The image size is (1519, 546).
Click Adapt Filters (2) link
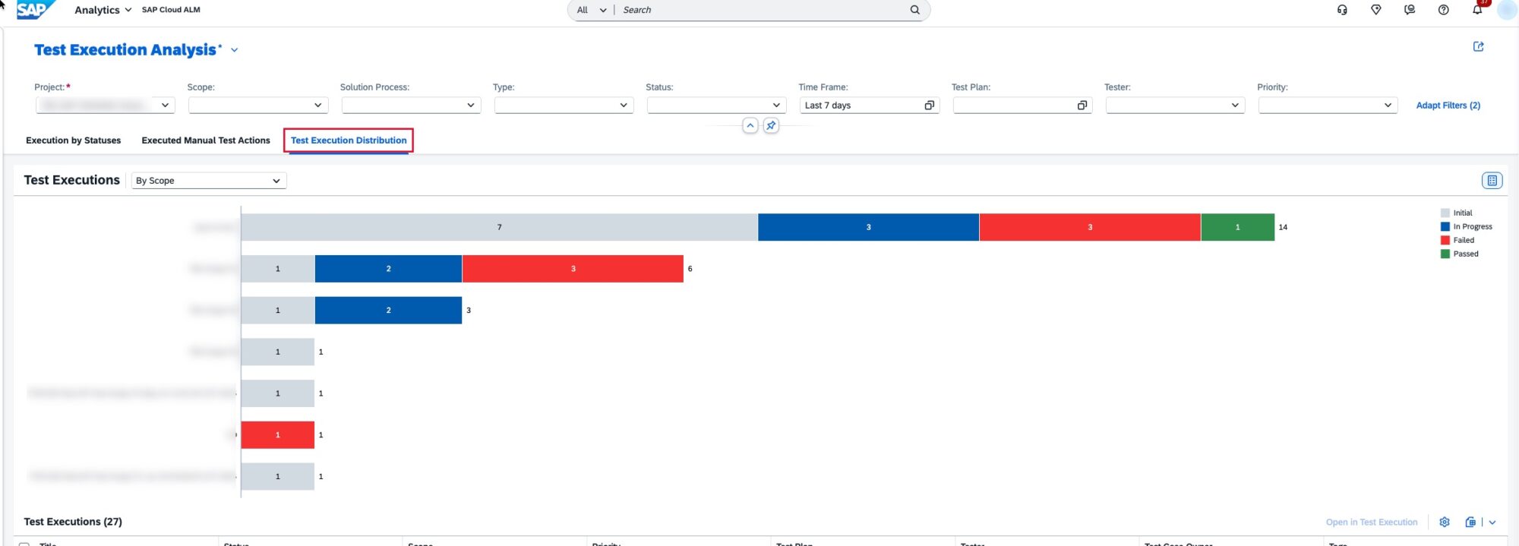pos(1448,106)
